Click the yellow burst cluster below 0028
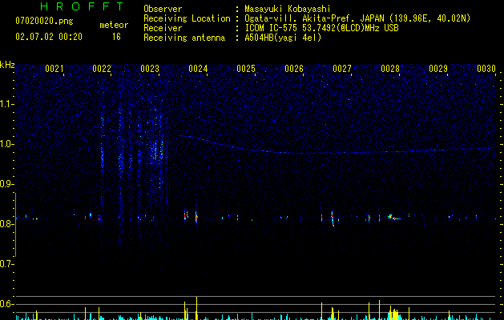This screenshot has width=504, height=320. pos(393,314)
